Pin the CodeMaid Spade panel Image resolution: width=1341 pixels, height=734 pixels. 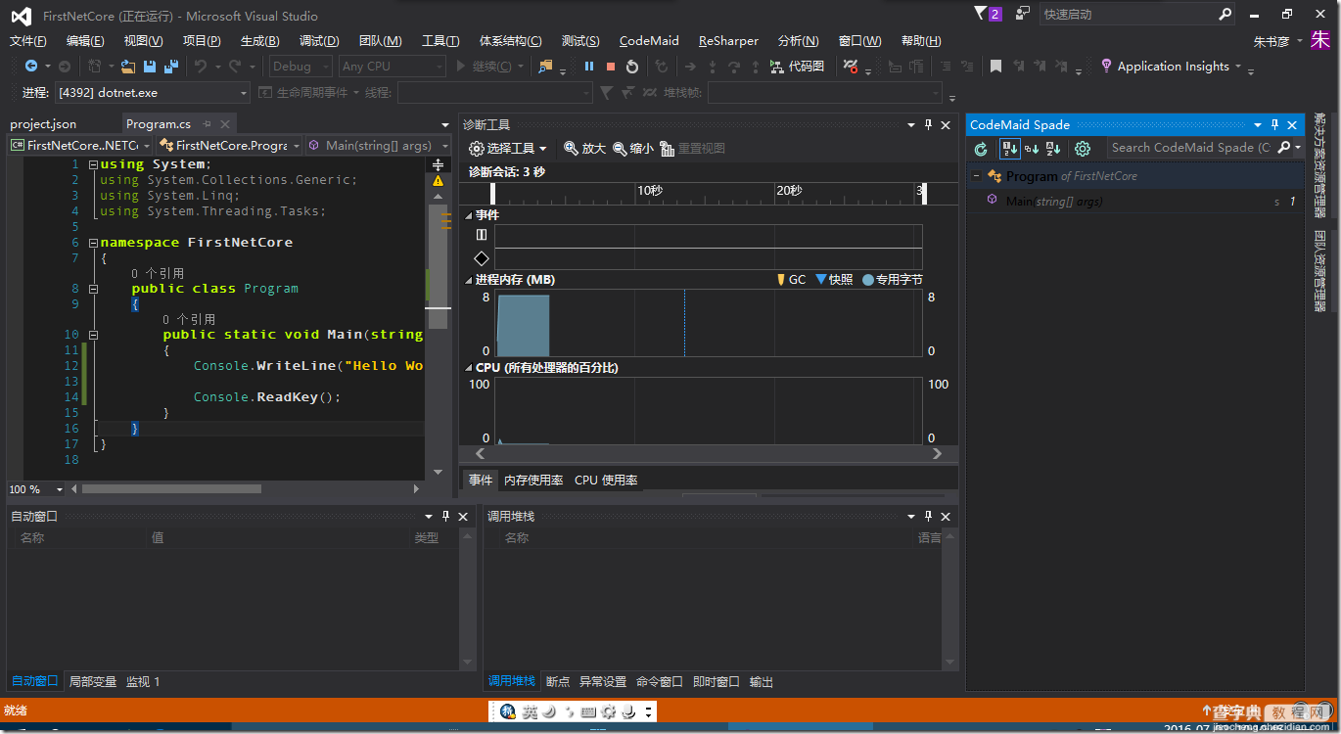point(1274,125)
